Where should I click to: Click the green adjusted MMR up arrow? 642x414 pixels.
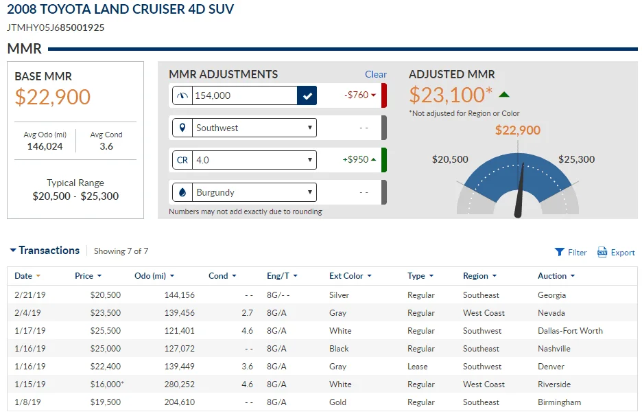click(x=504, y=95)
